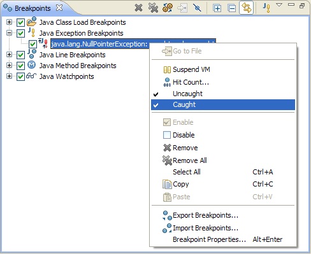Screen dimensions: 311x254
Task: Click the Java Watchpoints glasses icon
Action: coord(31,76)
